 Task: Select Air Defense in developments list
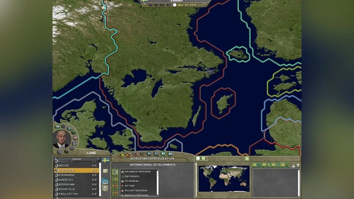point(138,181)
